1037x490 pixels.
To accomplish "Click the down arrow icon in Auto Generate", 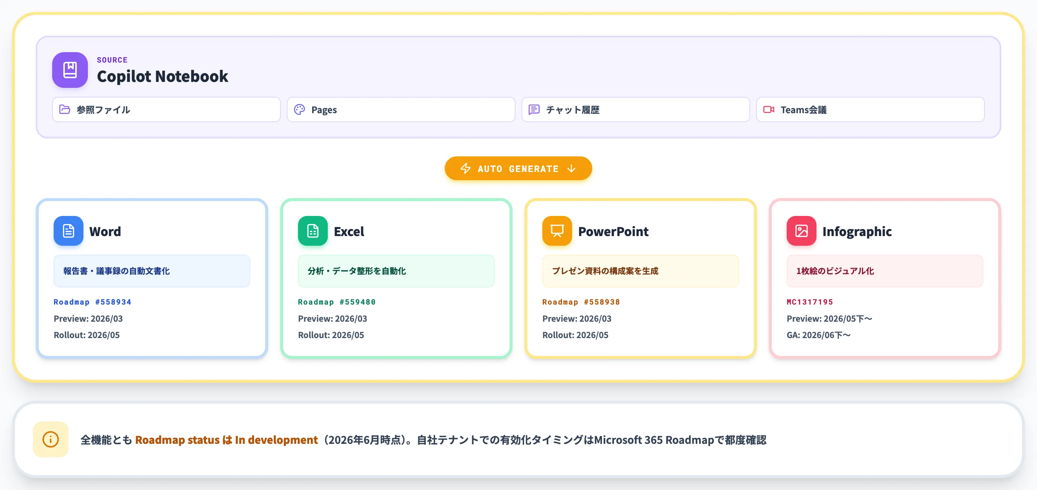I will click(x=571, y=168).
